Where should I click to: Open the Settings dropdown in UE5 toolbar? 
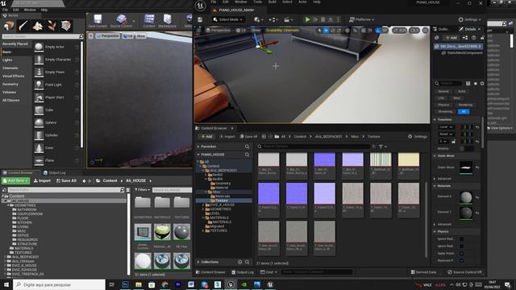469,19
